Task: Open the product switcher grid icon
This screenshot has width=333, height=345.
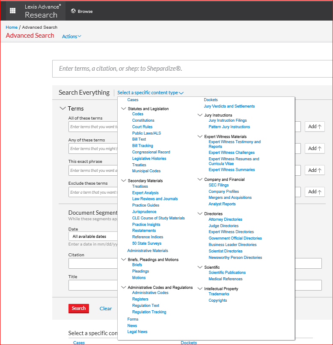Action: 13,11
